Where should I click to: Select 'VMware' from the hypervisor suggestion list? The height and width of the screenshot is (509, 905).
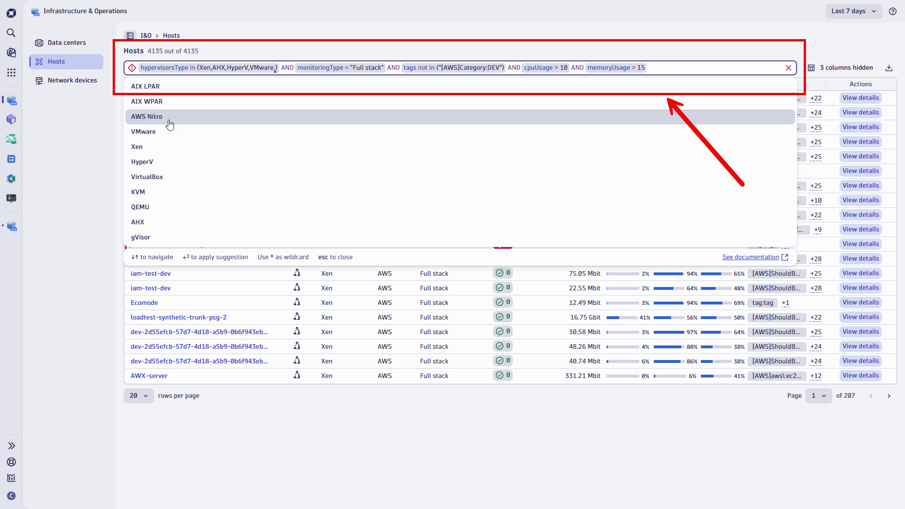[x=143, y=131]
